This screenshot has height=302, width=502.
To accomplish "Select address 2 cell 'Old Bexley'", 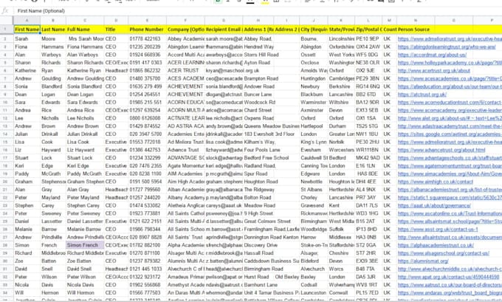I will pyautogui.click(x=286, y=277).
